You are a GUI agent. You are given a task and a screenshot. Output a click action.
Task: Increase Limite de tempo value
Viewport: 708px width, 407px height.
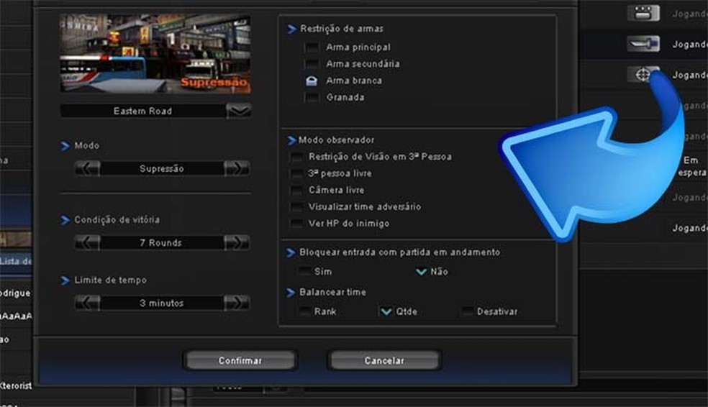point(237,303)
